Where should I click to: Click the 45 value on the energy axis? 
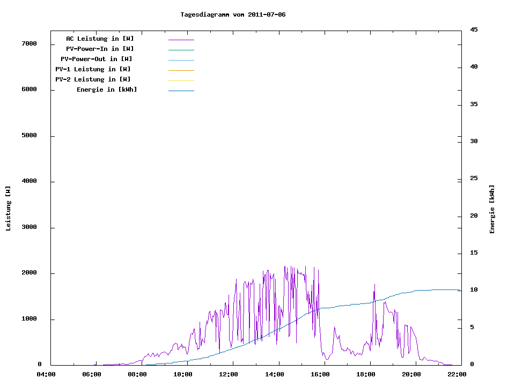click(x=474, y=29)
